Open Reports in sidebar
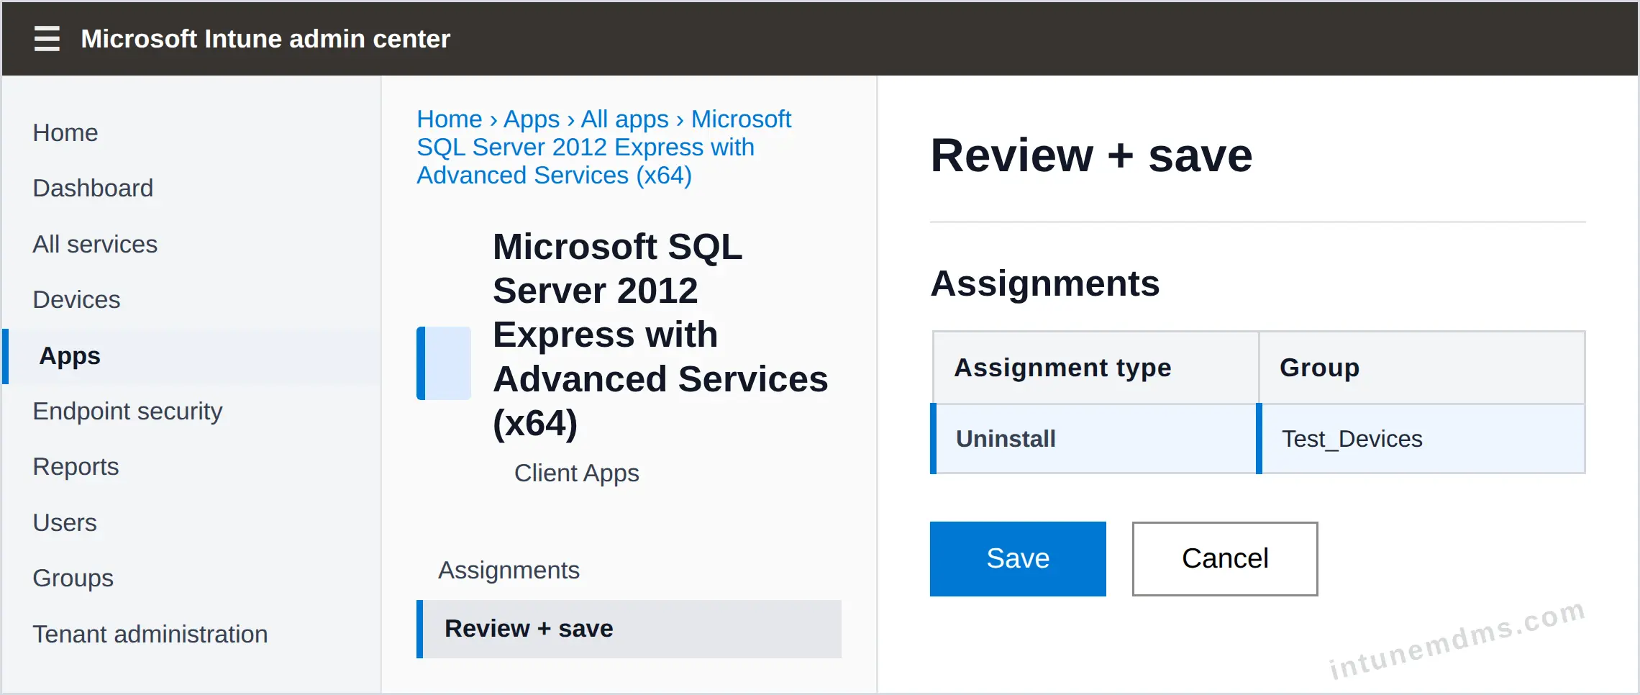1640x695 pixels. click(76, 466)
